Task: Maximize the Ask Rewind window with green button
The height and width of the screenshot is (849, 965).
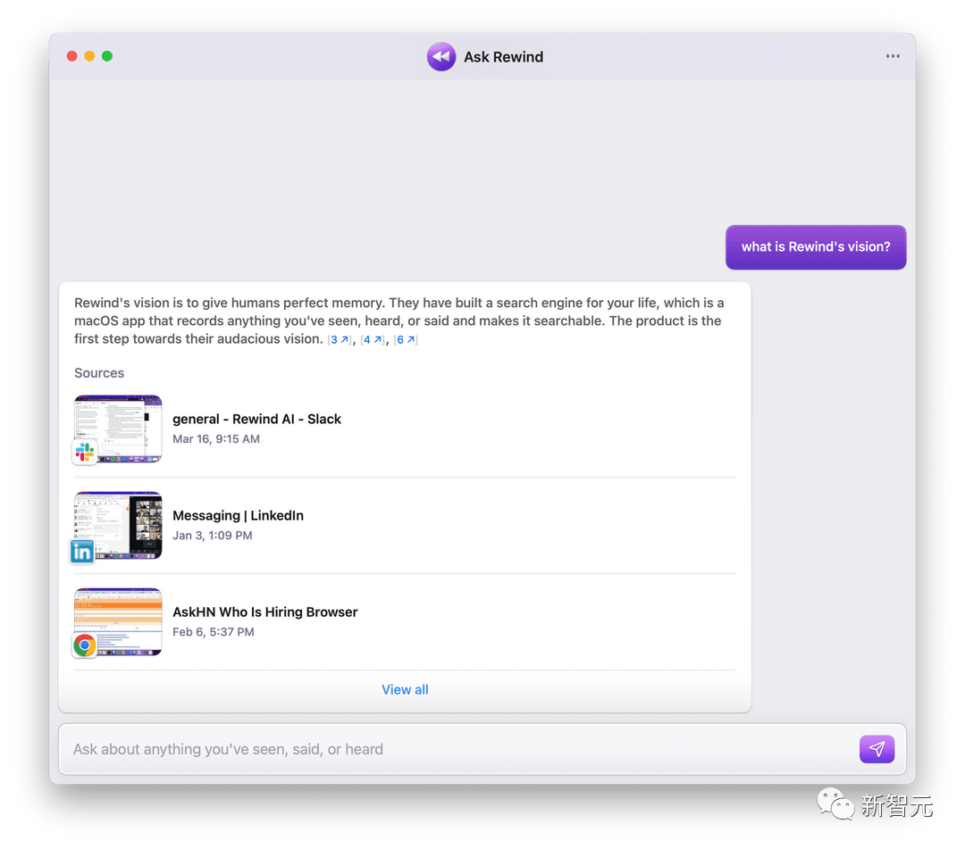Action: tap(107, 56)
